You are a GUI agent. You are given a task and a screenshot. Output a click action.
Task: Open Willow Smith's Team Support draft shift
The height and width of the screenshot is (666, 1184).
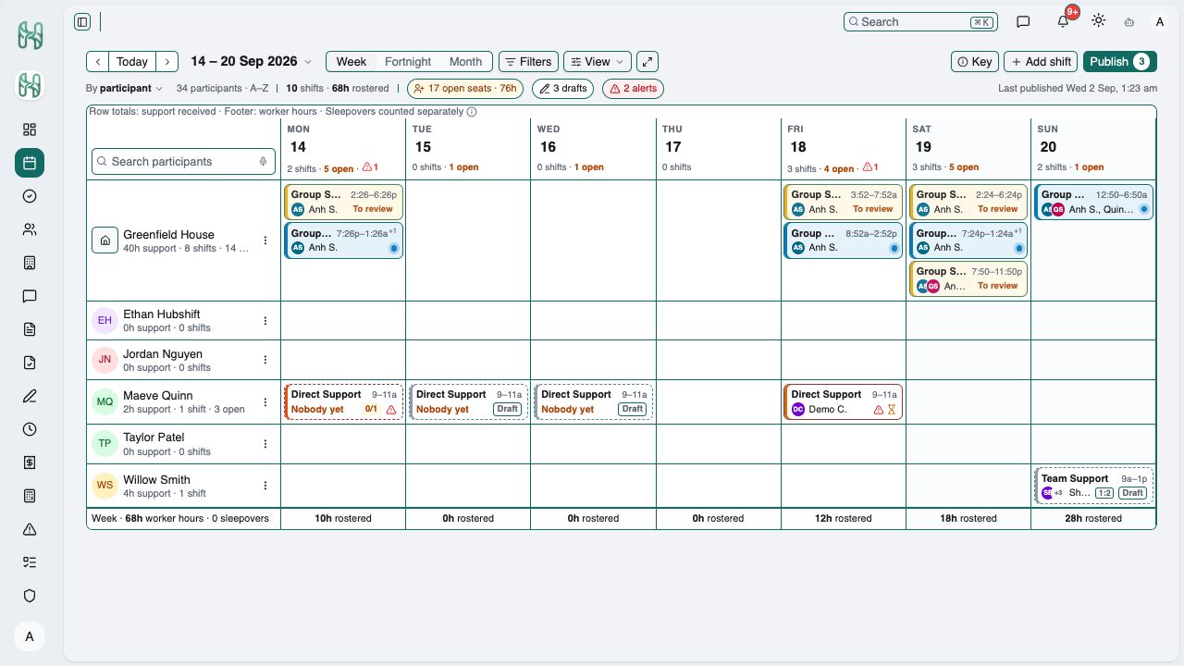coord(1093,486)
